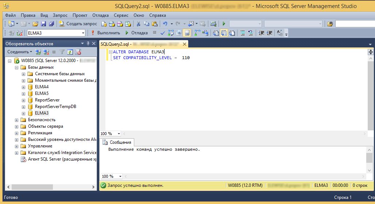Click the Database Engine Query icon
Image resolution: width=375 pixels, height=204 pixels.
point(104,24)
